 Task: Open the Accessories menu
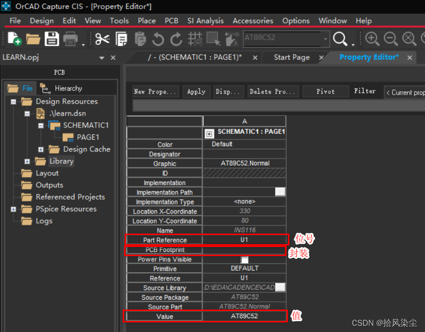click(x=253, y=21)
